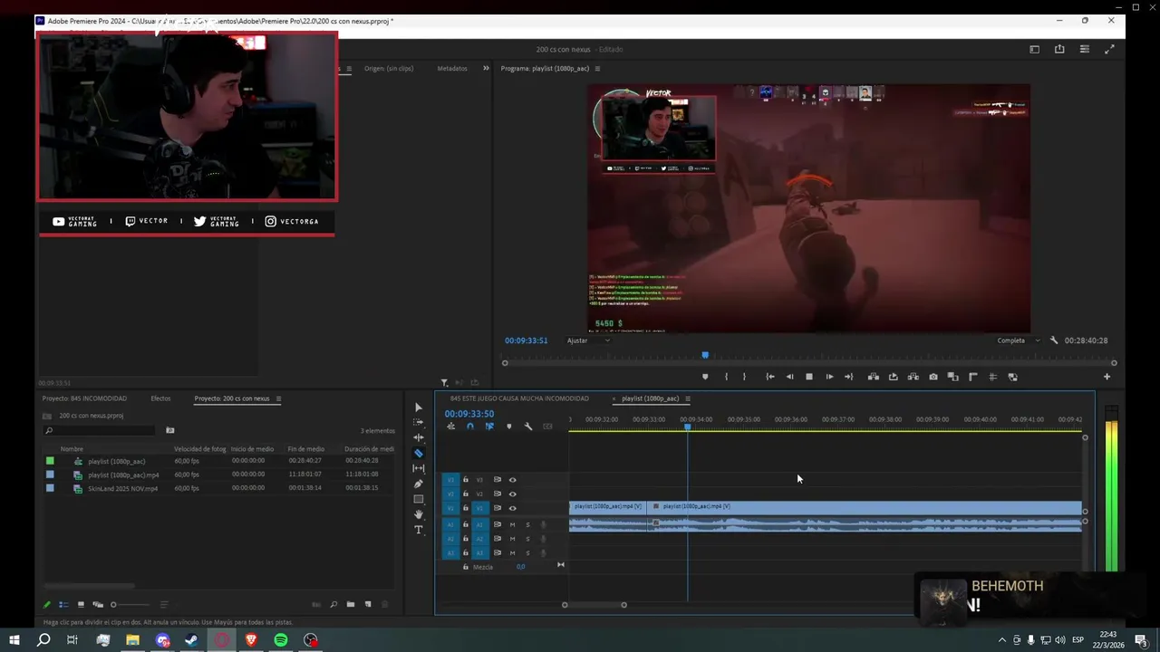Open Completa playback resolution dropdown
The width and height of the screenshot is (1160, 652).
1019,340
